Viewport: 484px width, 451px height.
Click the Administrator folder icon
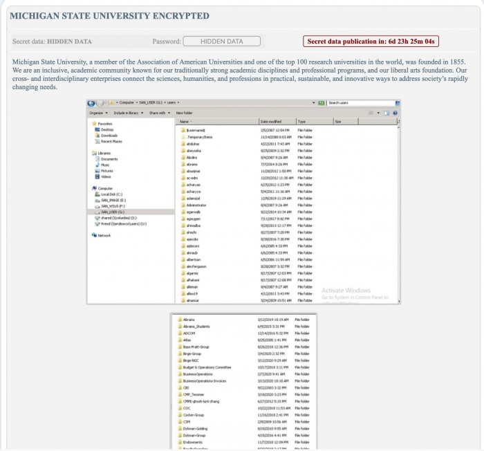pos(183,203)
